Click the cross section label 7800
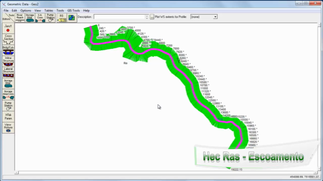 click(176, 49)
